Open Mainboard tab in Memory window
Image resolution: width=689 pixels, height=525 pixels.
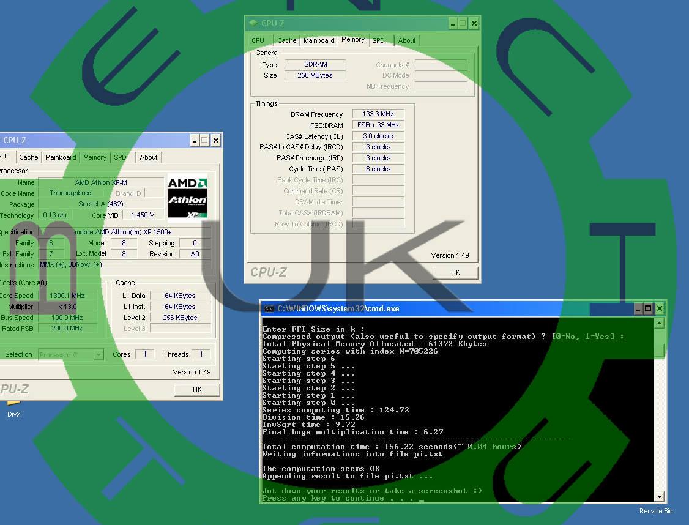pos(319,40)
